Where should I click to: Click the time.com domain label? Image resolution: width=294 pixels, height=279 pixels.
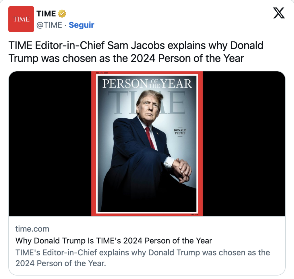[32, 229]
